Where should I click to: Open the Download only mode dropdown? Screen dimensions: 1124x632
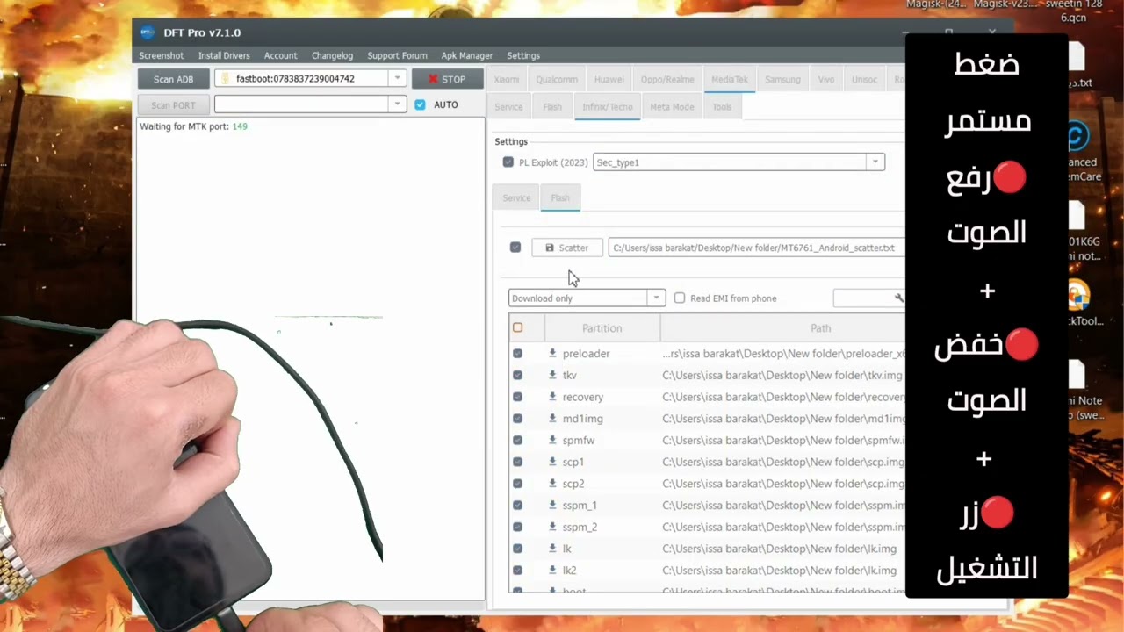[656, 298]
